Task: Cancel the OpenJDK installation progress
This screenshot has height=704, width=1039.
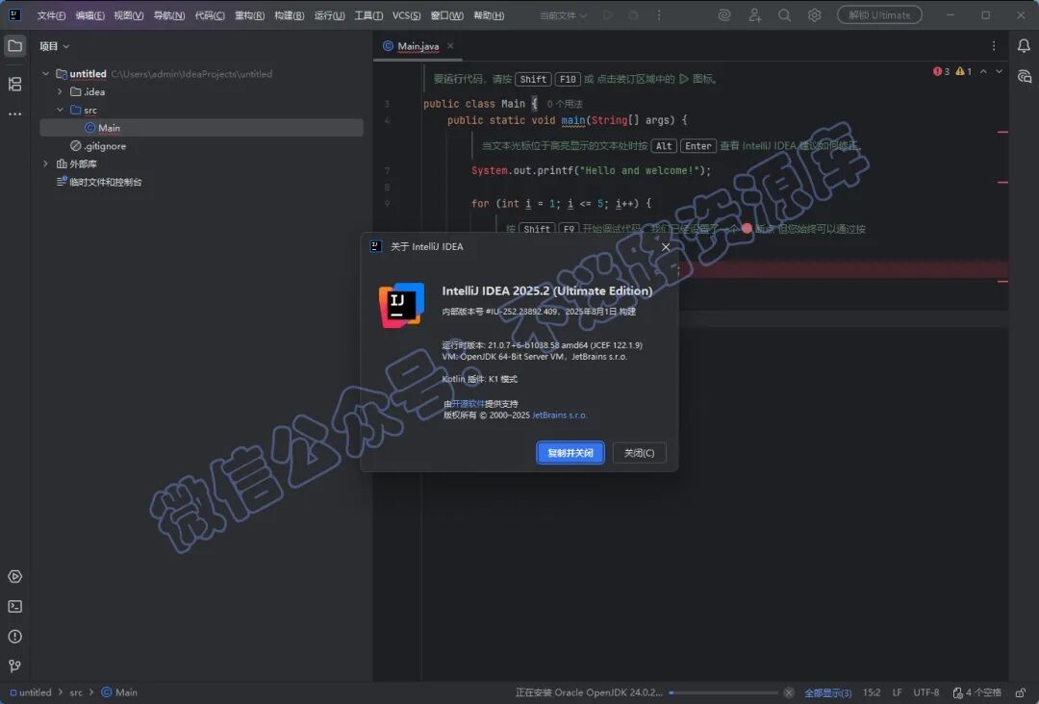Action: [x=789, y=692]
